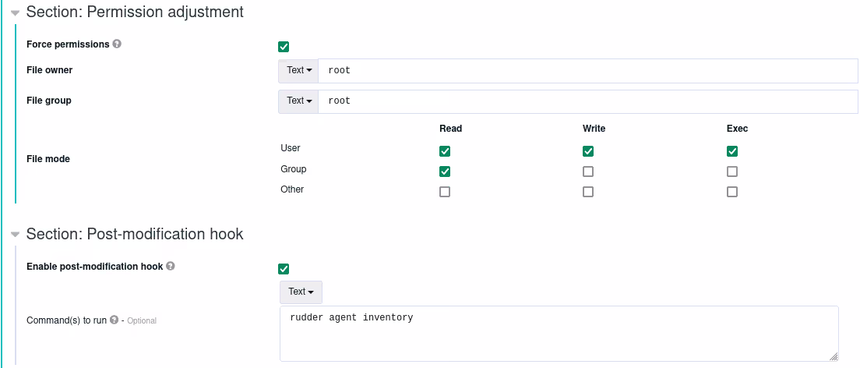Uncheck the Force permissions checkbox
The height and width of the screenshot is (368, 860).
coord(284,47)
